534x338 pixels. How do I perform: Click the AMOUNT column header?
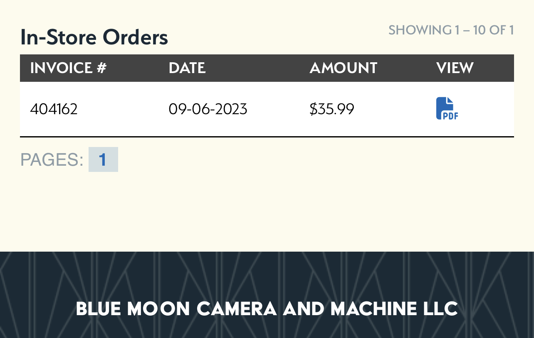pyautogui.click(x=343, y=68)
